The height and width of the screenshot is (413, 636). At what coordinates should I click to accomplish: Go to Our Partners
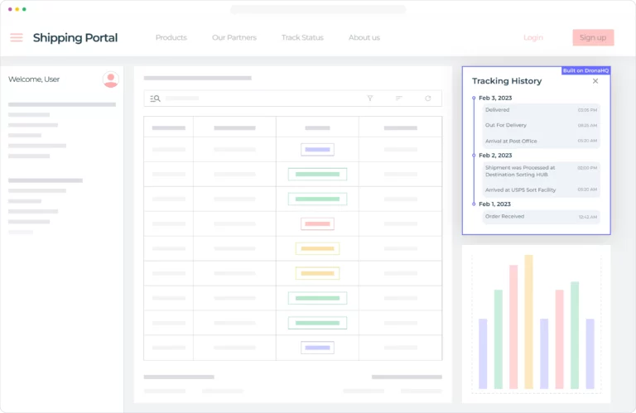click(234, 37)
